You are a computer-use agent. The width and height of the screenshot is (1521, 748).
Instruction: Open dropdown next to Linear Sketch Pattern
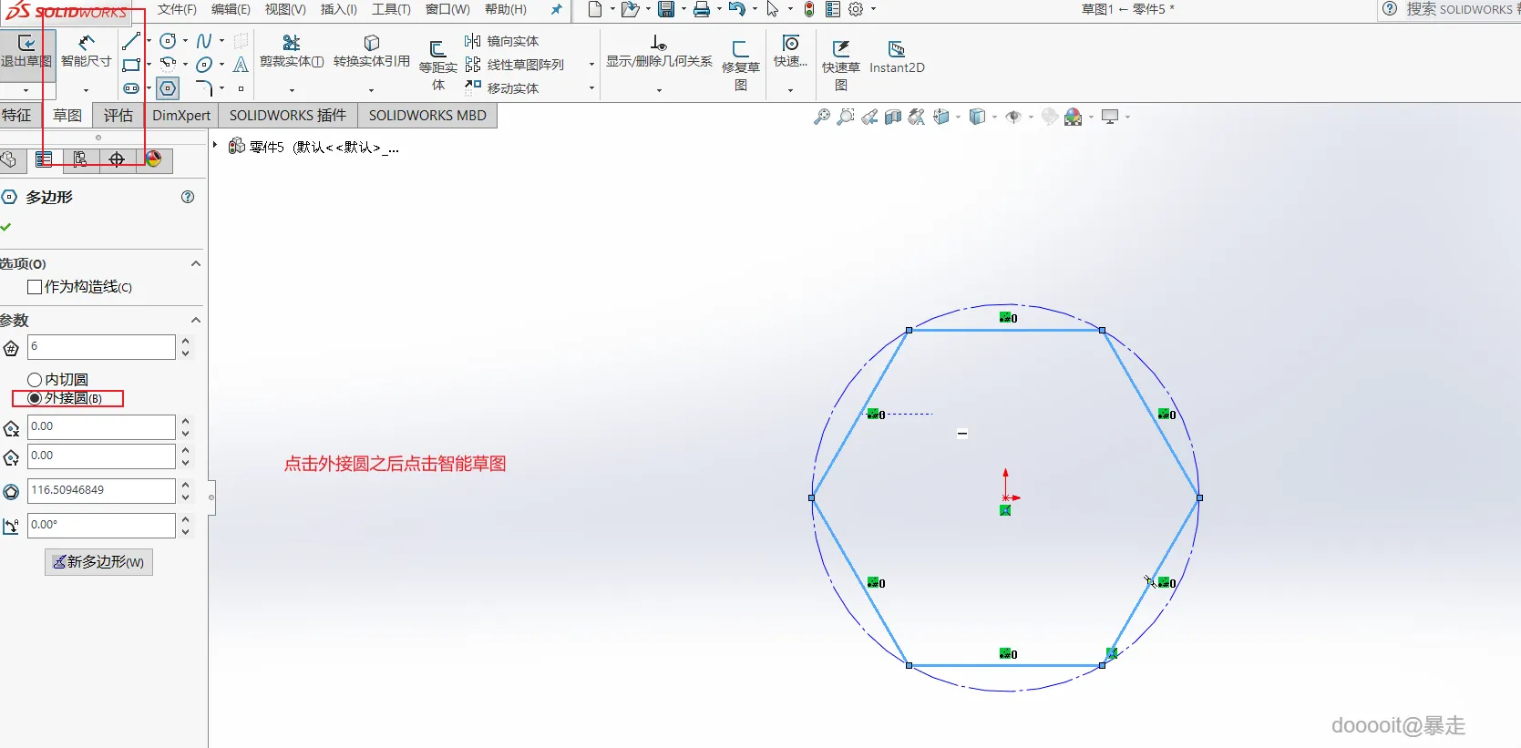(x=591, y=65)
